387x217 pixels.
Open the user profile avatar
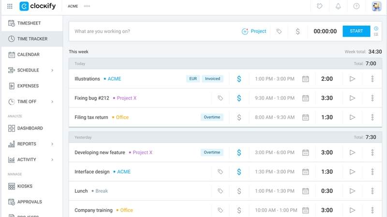[x=377, y=6]
